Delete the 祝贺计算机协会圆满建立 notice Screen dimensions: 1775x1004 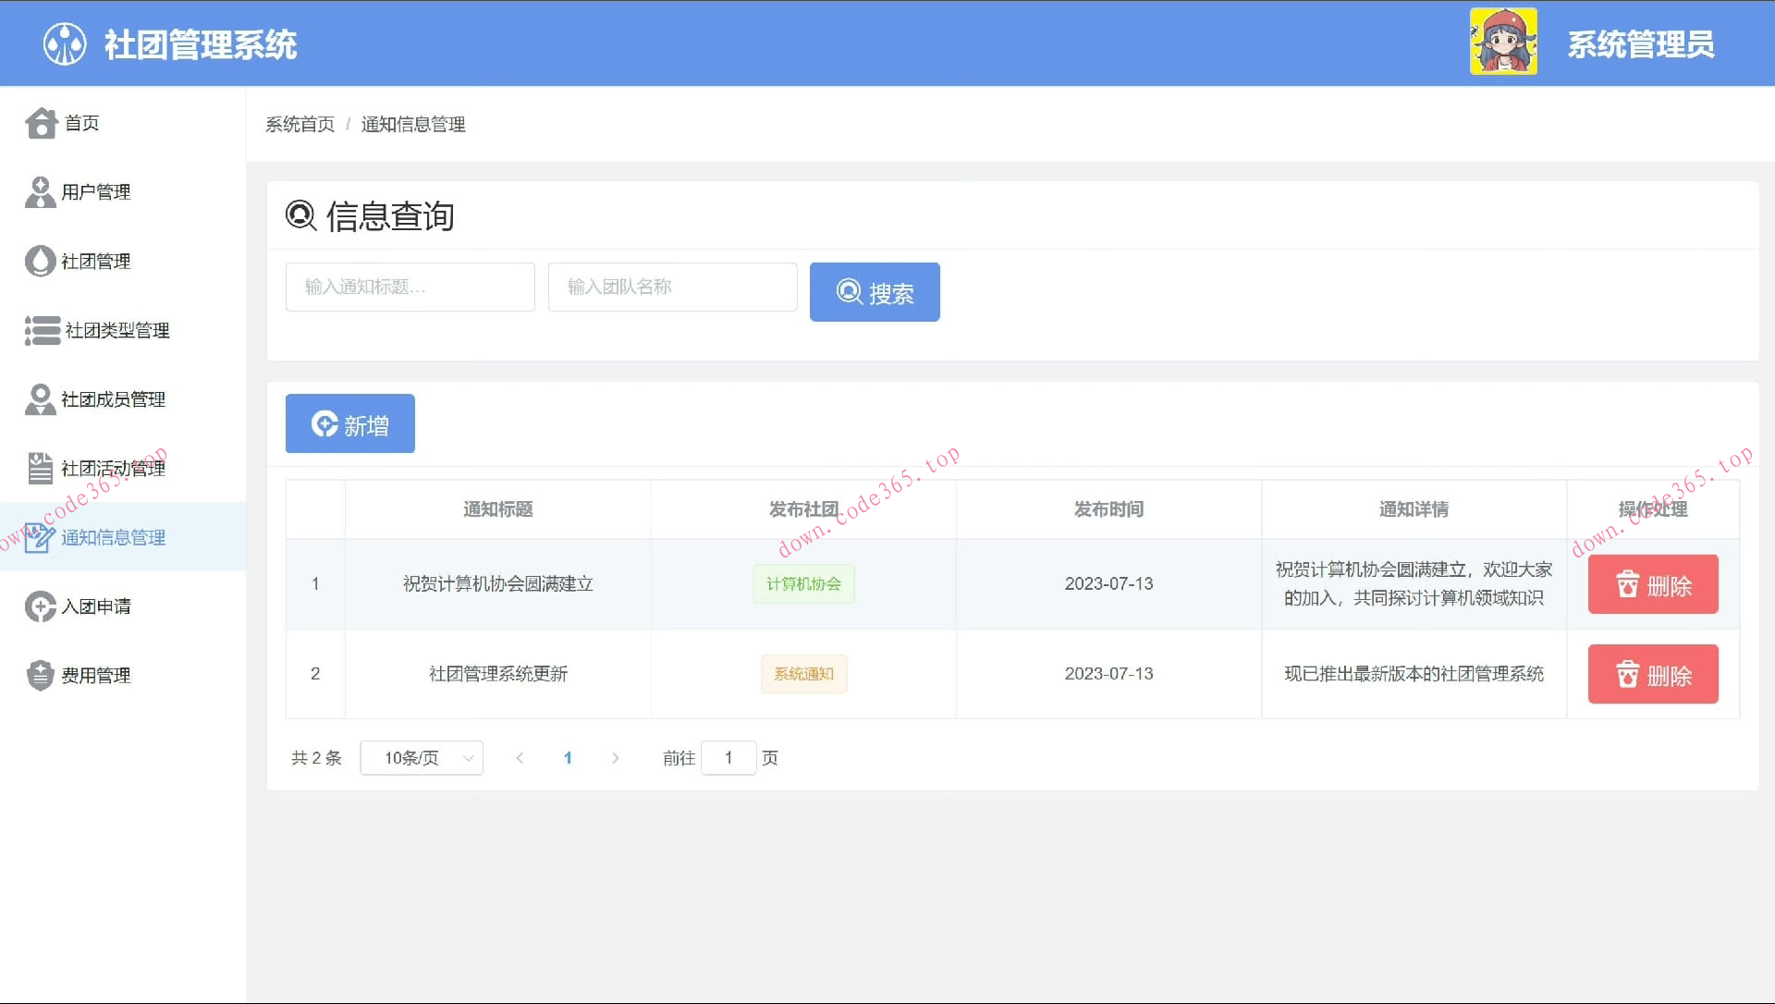coord(1652,583)
